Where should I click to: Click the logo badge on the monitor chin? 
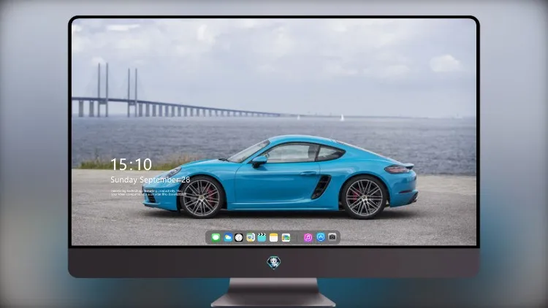click(274, 262)
